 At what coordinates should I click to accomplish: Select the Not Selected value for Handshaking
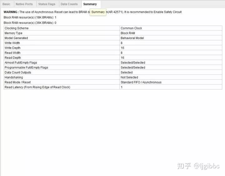coord(129,77)
